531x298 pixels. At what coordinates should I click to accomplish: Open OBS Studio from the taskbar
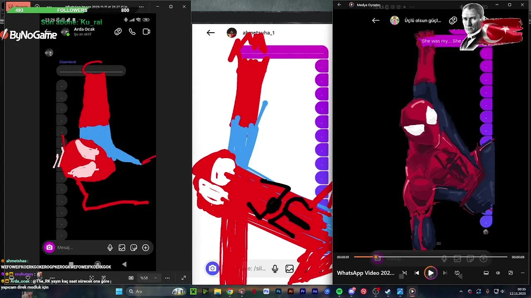[376, 291]
